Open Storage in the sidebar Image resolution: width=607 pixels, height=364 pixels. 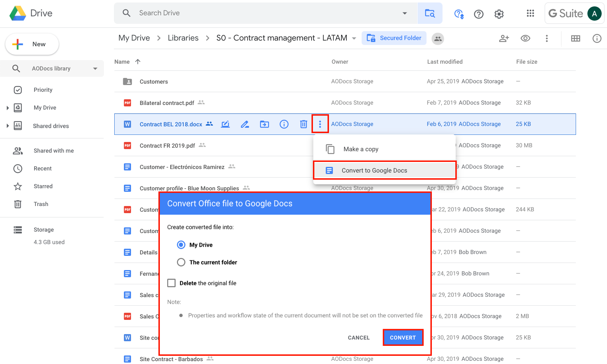click(x=44, y=230)
